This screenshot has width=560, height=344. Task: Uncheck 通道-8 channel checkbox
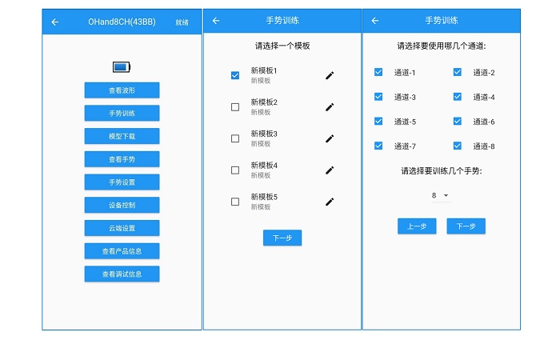click(457, 146)
